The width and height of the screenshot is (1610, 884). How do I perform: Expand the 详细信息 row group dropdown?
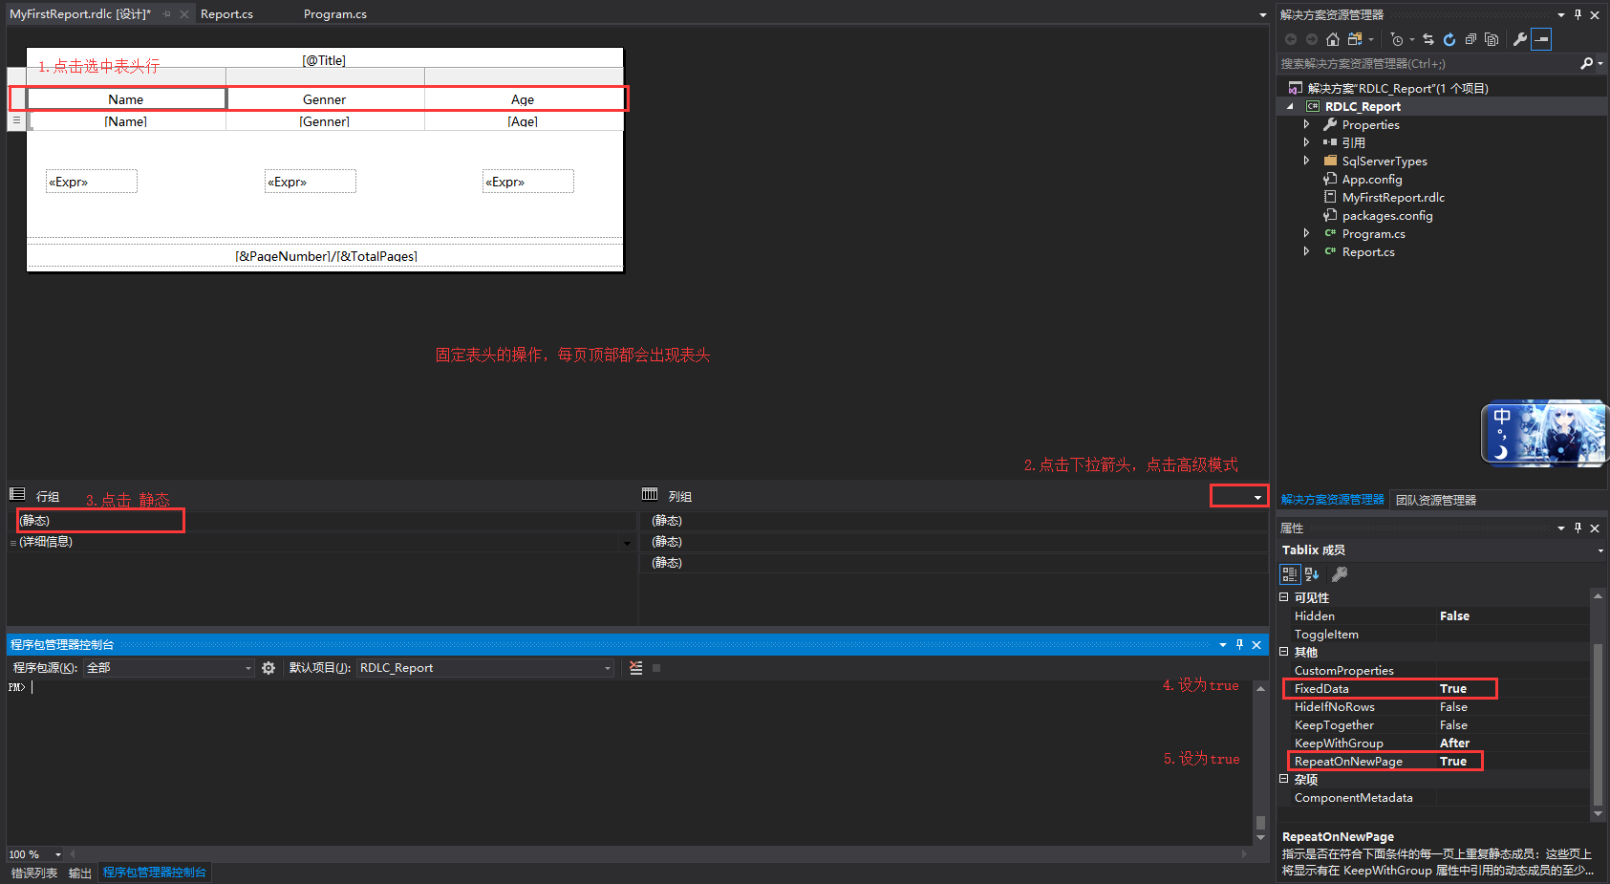(x=627, y=541)
